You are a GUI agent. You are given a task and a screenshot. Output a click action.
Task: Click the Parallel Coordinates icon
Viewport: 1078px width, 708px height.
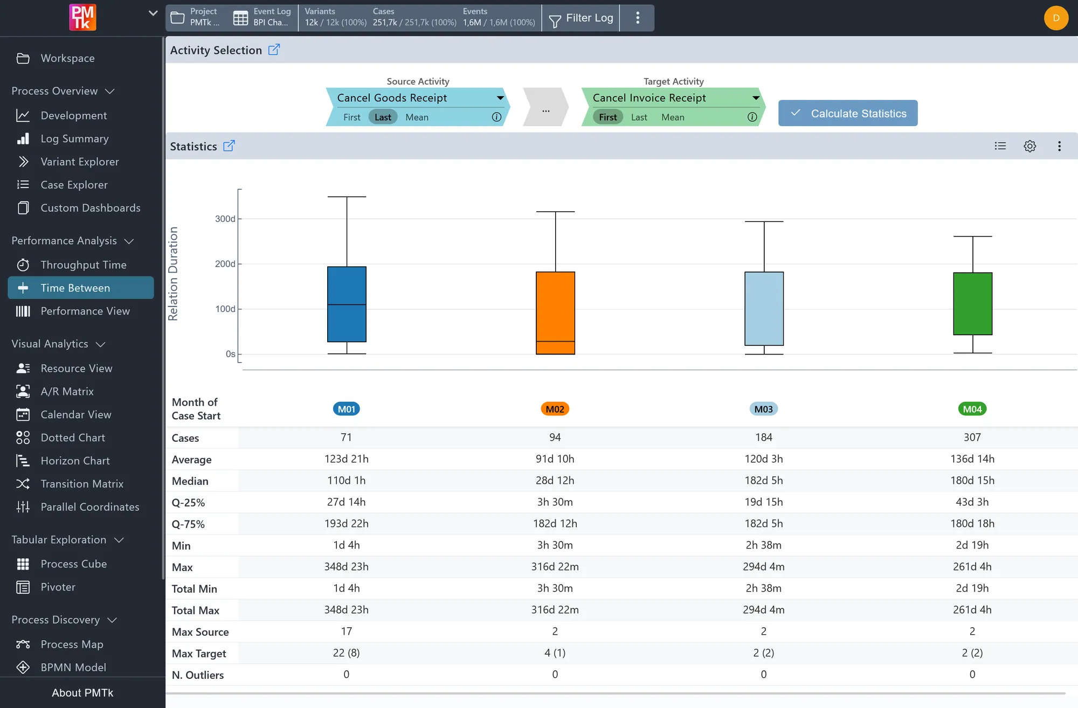23,507
